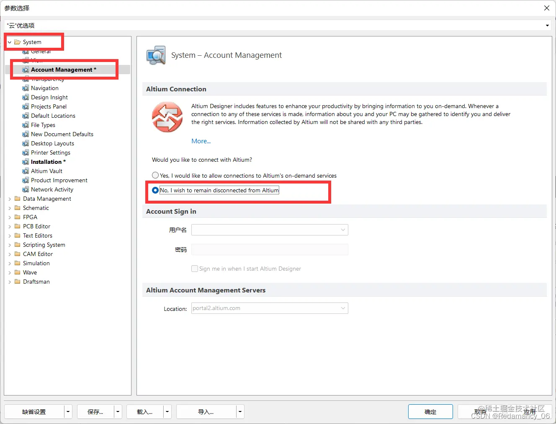
Task: Click the Printer Settings page icon
Action: 26,153
